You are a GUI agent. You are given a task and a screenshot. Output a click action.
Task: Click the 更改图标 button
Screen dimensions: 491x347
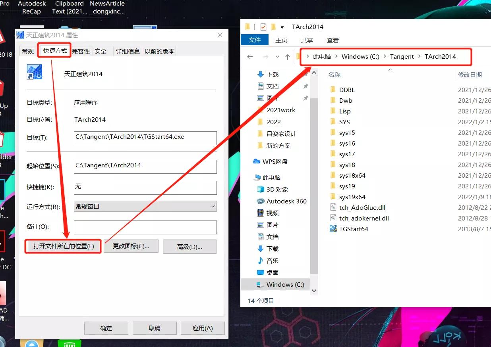pyautogui.click(x=131, y=246)
